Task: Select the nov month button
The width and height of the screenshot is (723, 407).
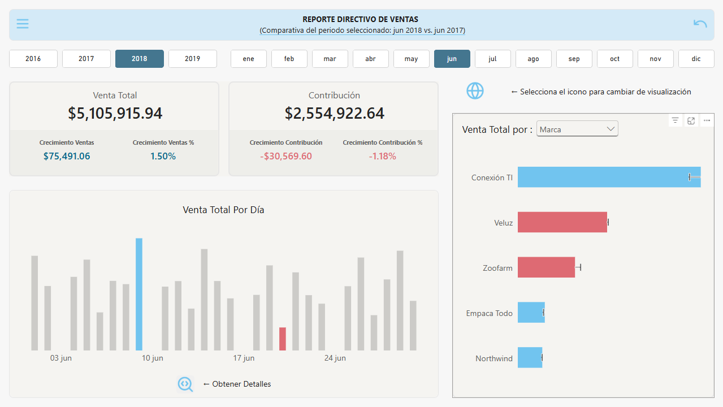Action: 656,59
